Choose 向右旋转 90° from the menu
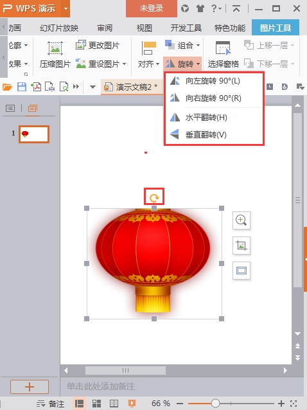 [x=214, y=98]
